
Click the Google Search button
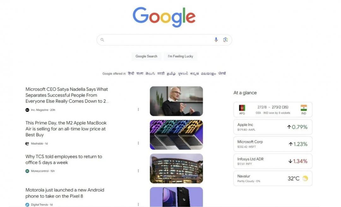pyautogui.click(x=147, y=56)
